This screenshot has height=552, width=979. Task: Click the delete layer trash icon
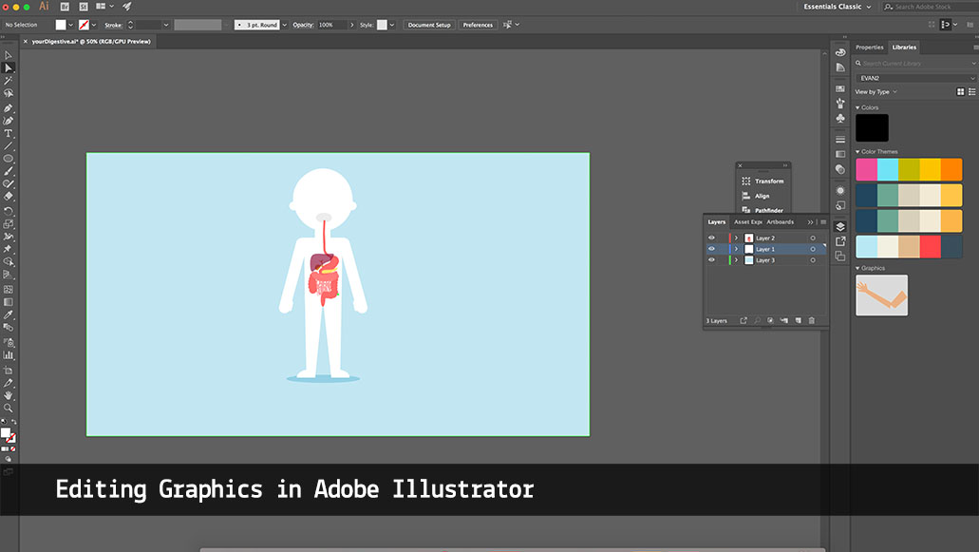click(x=812, y=321)
